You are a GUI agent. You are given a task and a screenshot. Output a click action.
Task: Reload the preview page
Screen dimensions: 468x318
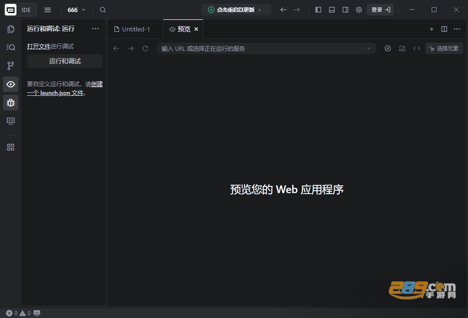click(145, 48)
